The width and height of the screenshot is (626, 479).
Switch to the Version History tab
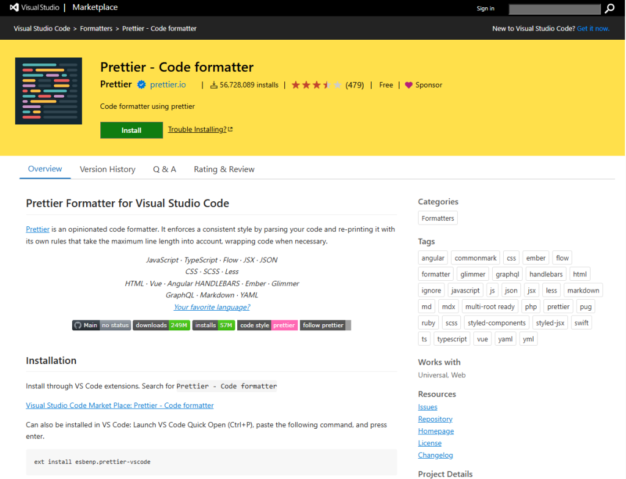108,169
